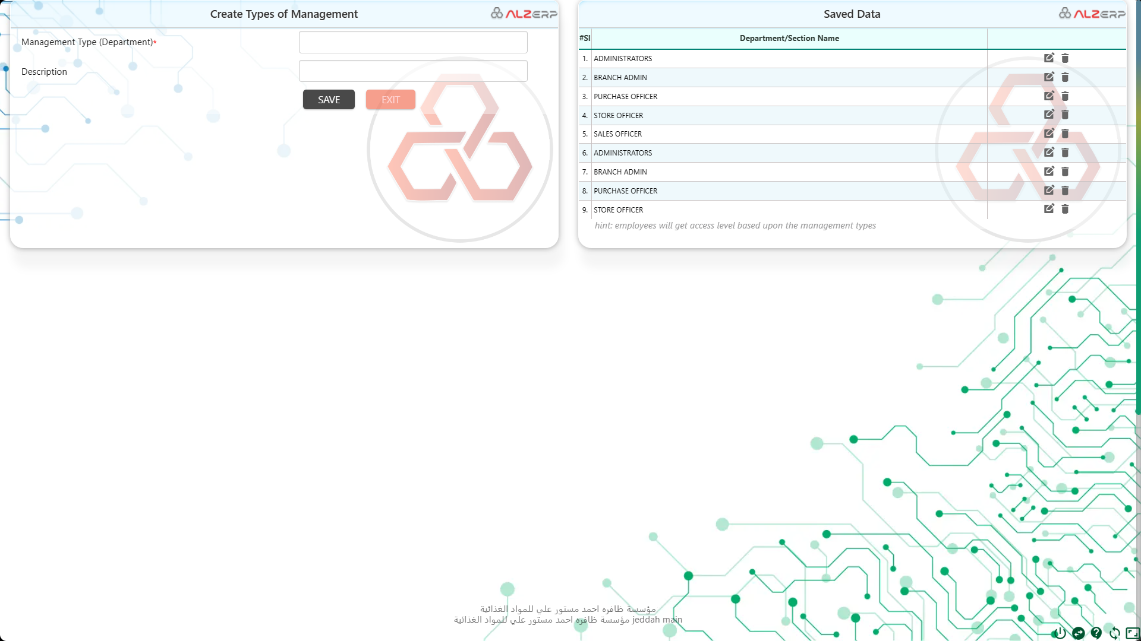The height and width of the screenshot is (641, 1141).
Task: Edit row 7 BRANCH ADMIN
Action: pos(1049,172)
